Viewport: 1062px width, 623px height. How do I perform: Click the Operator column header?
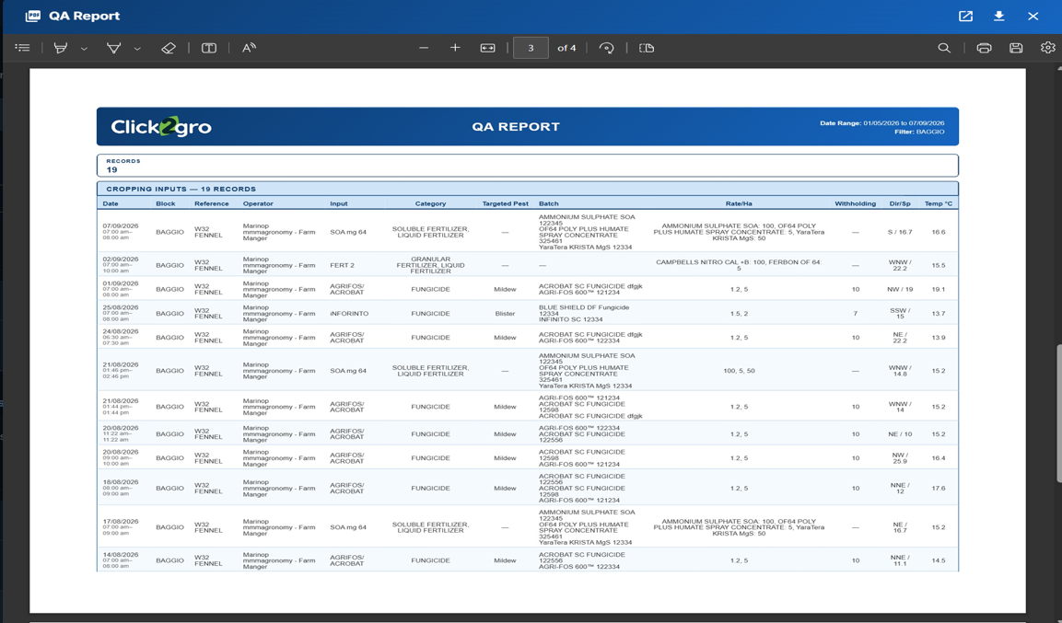[258, 203]
